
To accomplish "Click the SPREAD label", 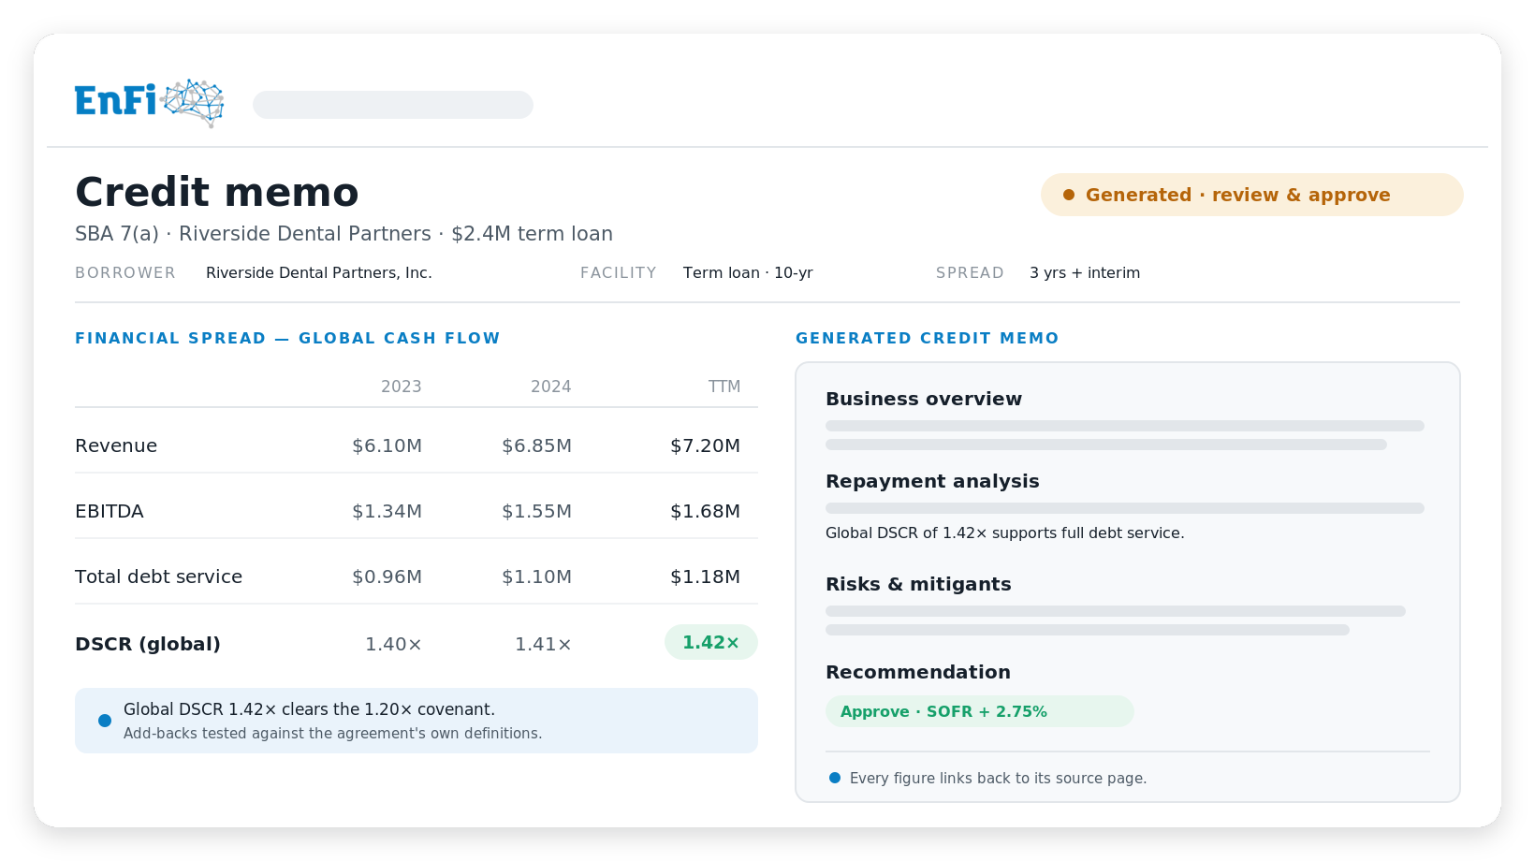I will point(970,272).
